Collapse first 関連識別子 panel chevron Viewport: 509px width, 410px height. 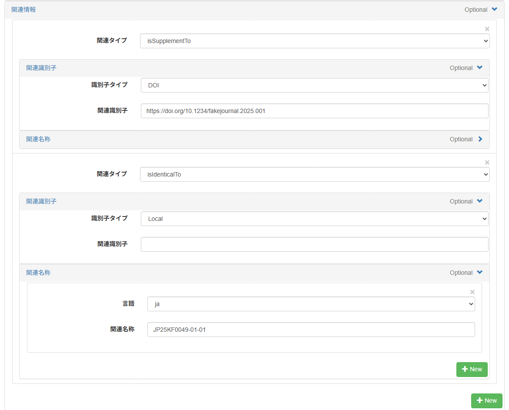479,67
